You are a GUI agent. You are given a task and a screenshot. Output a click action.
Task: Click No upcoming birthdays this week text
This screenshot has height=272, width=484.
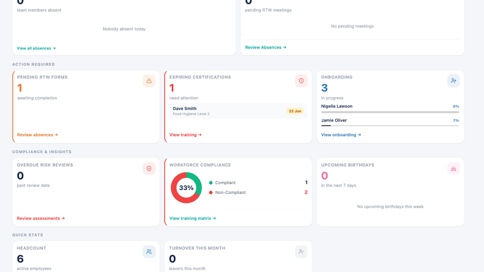pyautogui.click(x=390, y=207)
